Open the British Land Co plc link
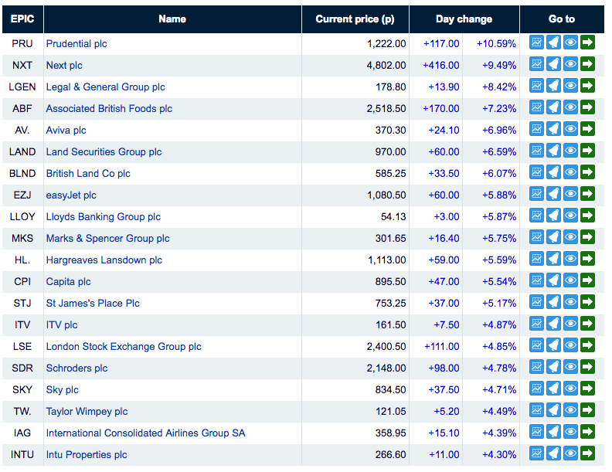Viewport: 612px width, 472px height. pos(88,174)
